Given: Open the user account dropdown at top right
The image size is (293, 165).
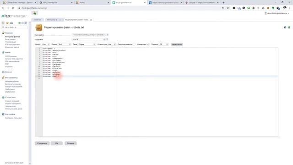Looking at the screenshot, I should point(277,13).
